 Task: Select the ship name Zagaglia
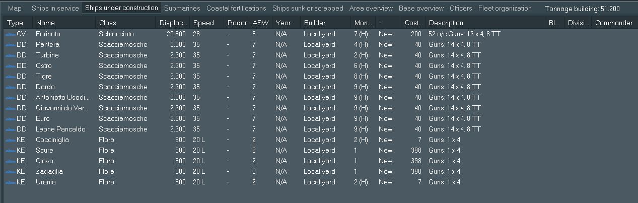[x=49, y=172]
